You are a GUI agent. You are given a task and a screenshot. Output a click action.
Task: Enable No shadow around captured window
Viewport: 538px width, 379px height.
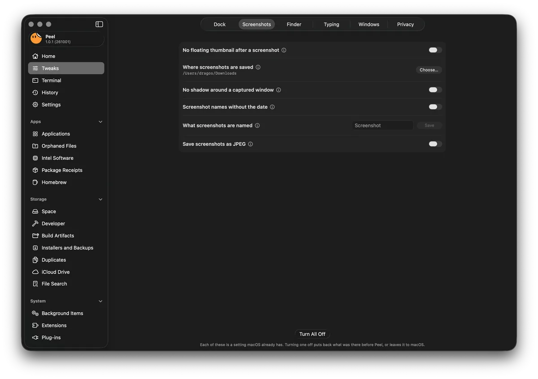pyautogui.click(x=435, y=90)
